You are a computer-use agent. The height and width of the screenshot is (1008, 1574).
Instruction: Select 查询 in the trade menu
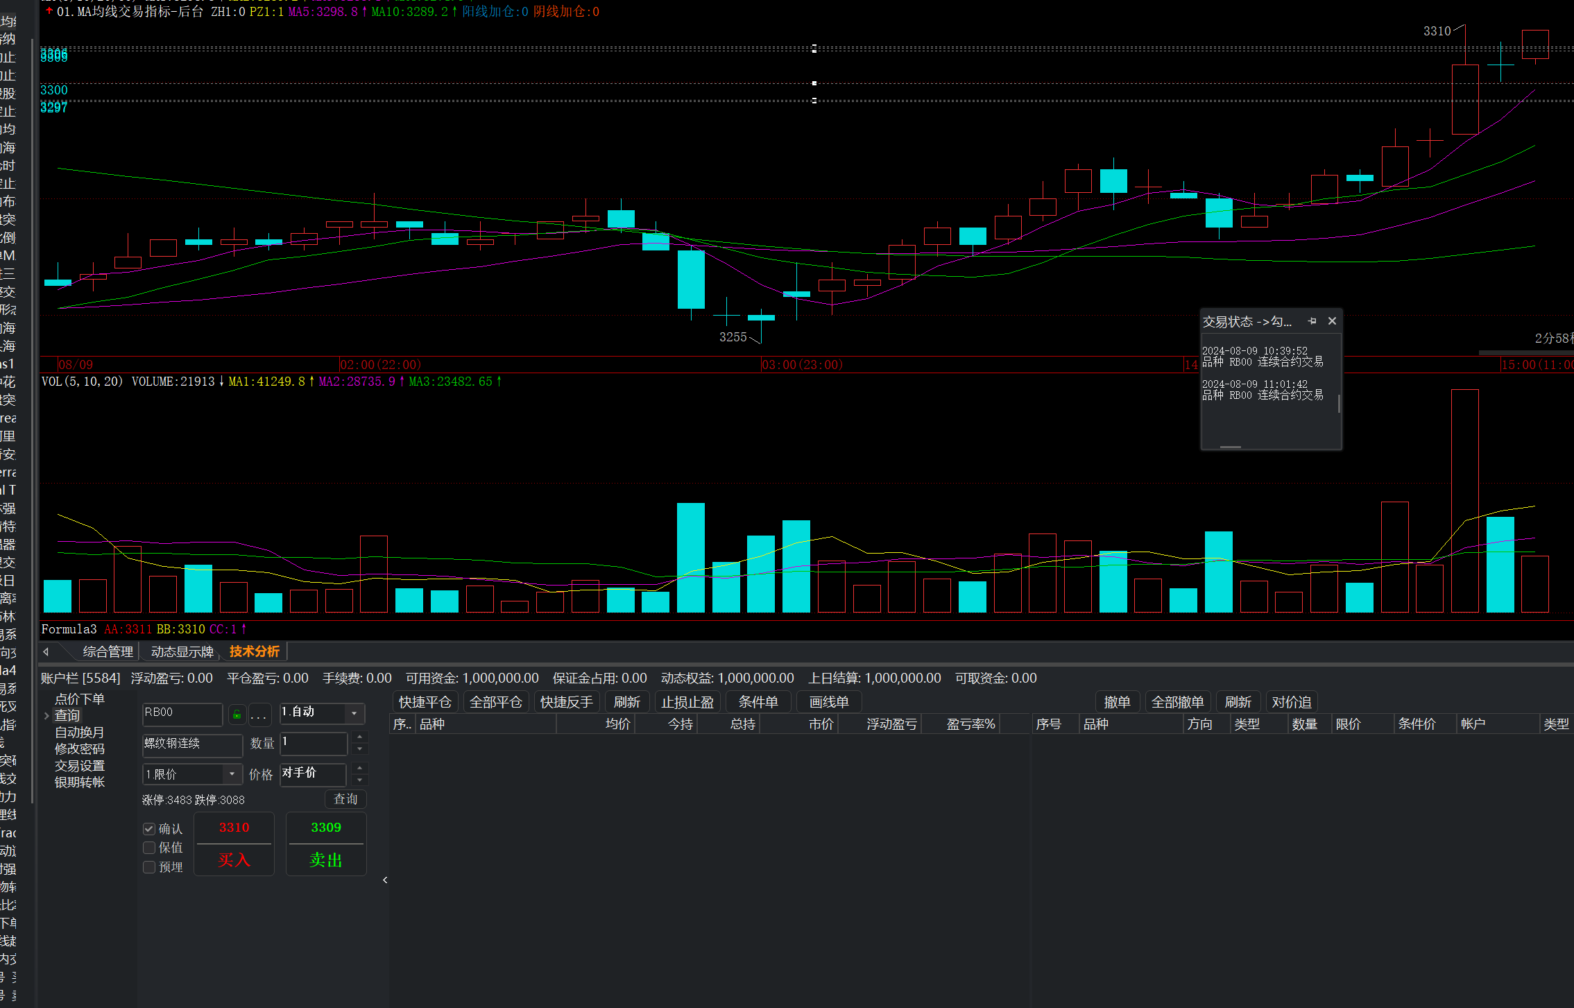tap(67, 716)
